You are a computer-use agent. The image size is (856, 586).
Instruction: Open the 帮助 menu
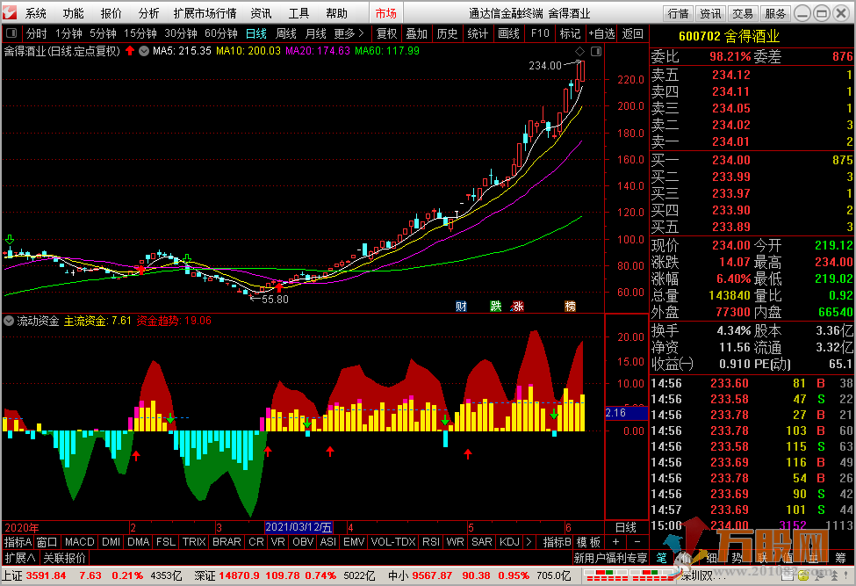[336, 13]
